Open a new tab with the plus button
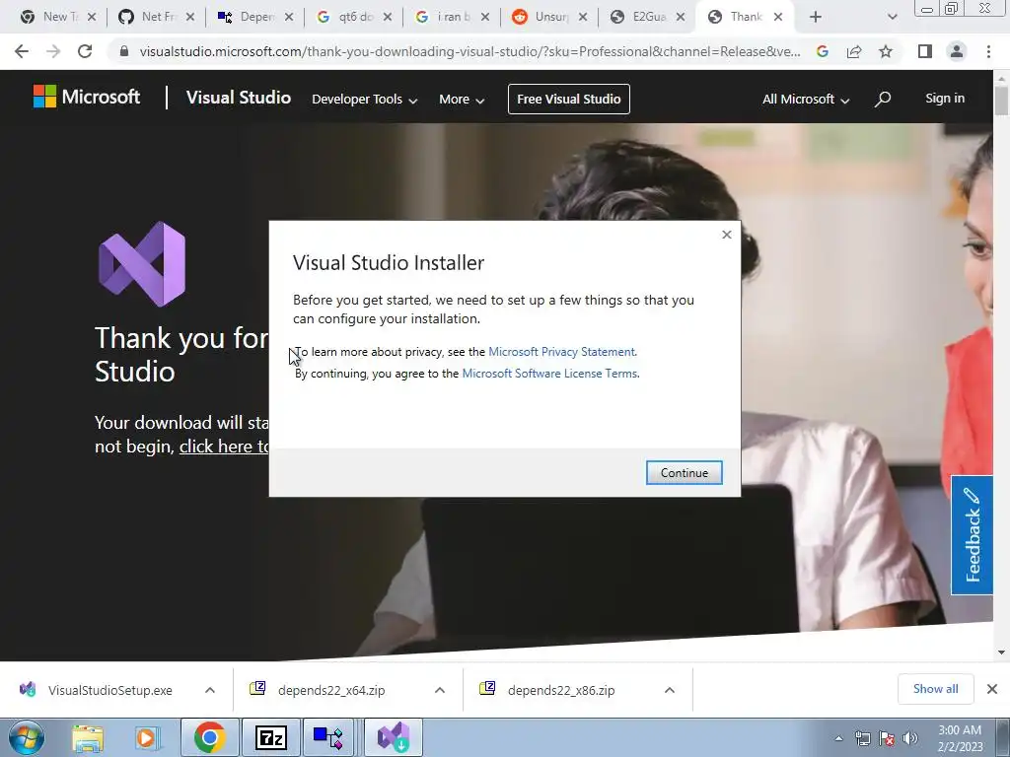The image size is (1010, 757). (x=816, y=17)
